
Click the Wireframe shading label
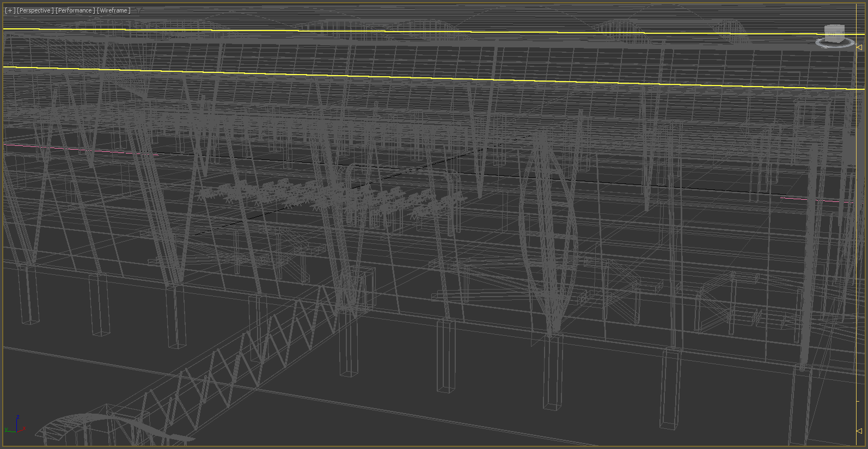pos(114,10)
